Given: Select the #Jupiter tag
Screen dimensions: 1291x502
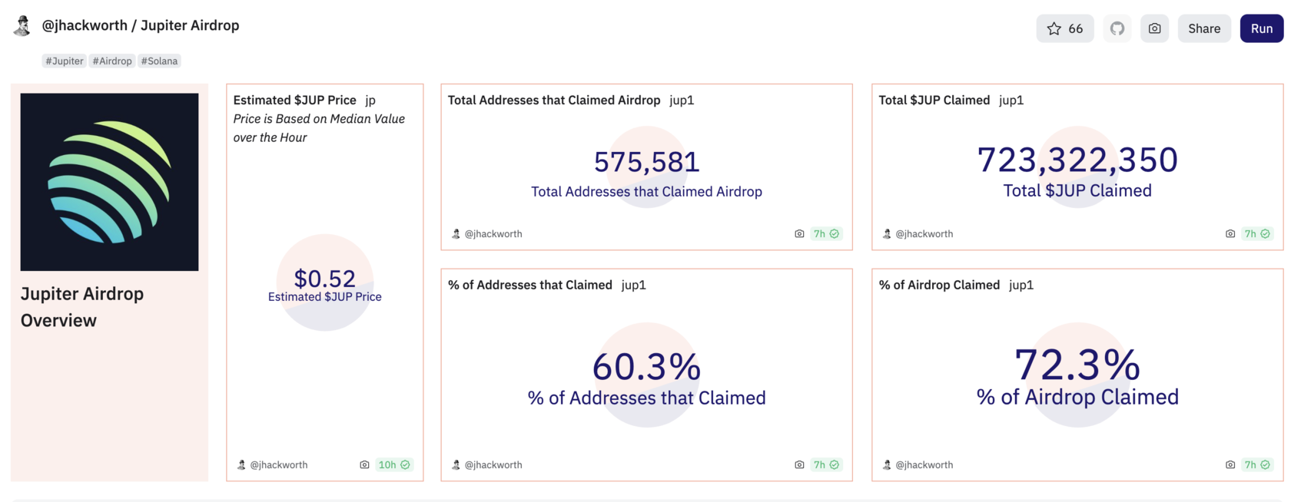Looking at the screenshot, I should coord(65,61).
